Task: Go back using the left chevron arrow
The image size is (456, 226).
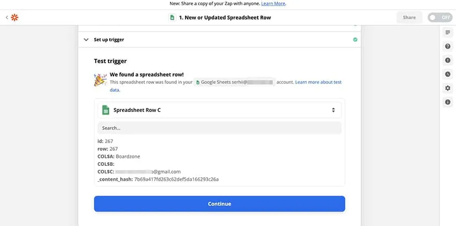Action: [7, 18]
